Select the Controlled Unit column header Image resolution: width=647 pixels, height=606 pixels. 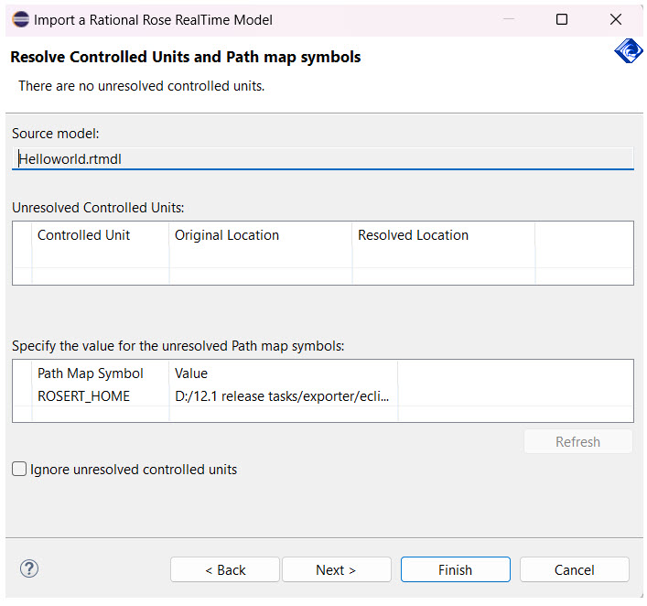[83, 235]
